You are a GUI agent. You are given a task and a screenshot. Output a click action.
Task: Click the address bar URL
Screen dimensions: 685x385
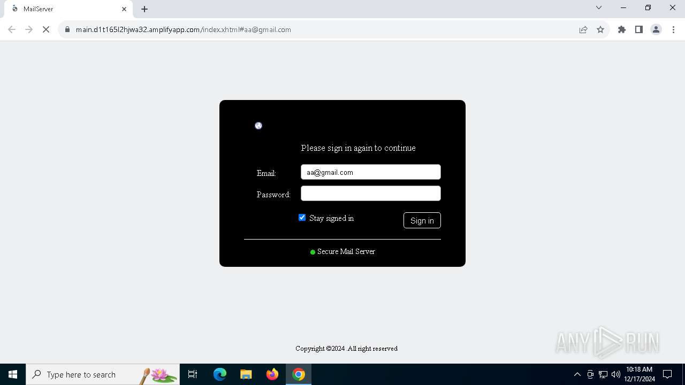pos(184,29)
